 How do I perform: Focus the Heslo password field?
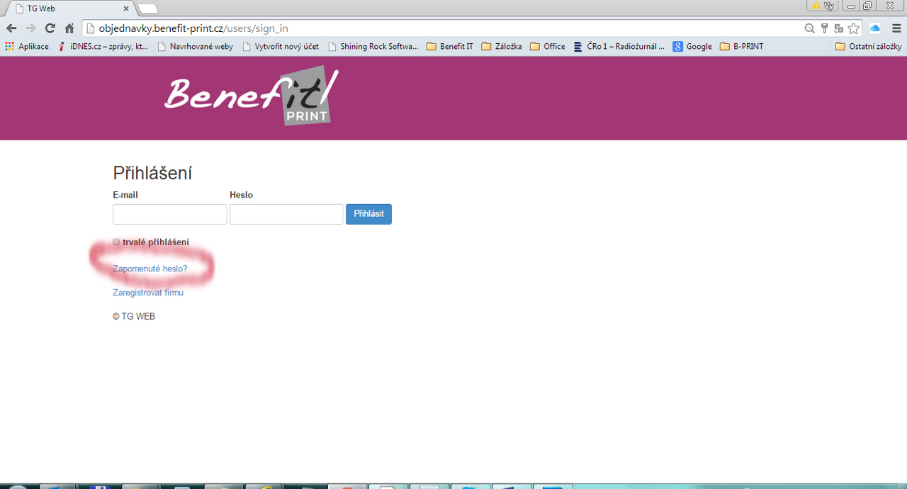(x=286, y=214)
